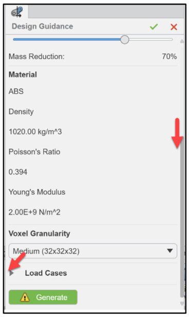Click the Design Guidance dialog title

(42, 26)
